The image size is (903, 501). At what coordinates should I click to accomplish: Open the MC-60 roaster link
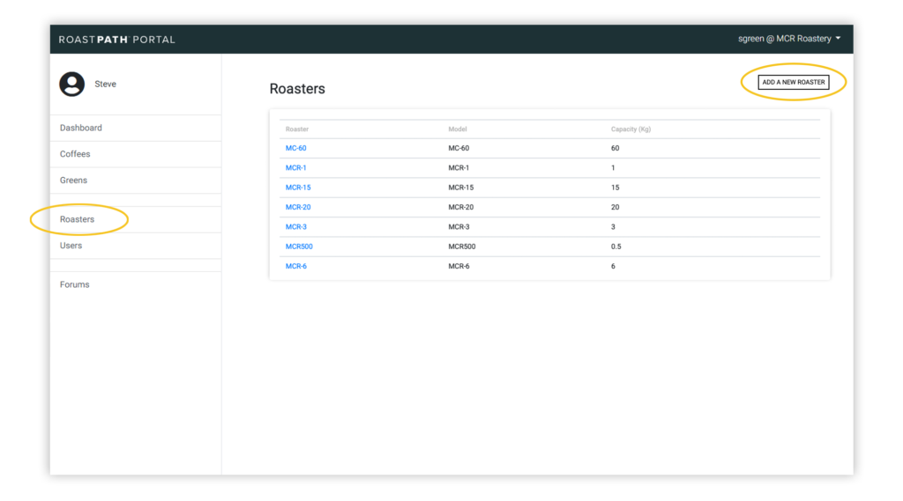295,149
